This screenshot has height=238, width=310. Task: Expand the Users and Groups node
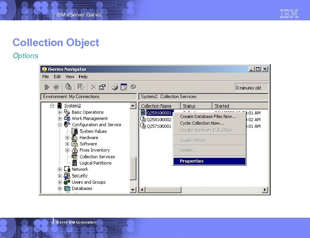[x=60, y=182]
